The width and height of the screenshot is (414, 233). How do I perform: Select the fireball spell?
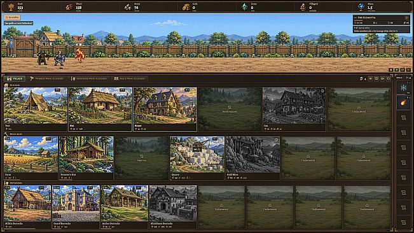point(403,102)
